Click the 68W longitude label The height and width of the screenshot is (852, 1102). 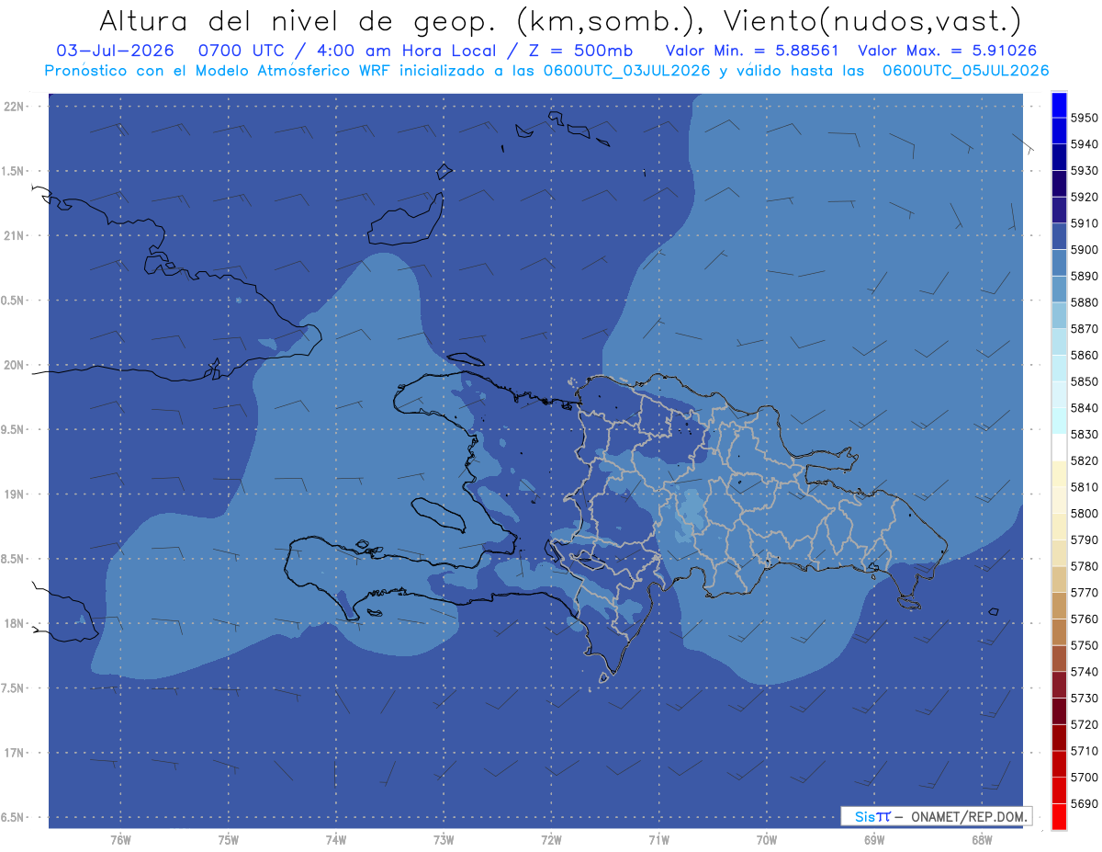coord(982,840)
